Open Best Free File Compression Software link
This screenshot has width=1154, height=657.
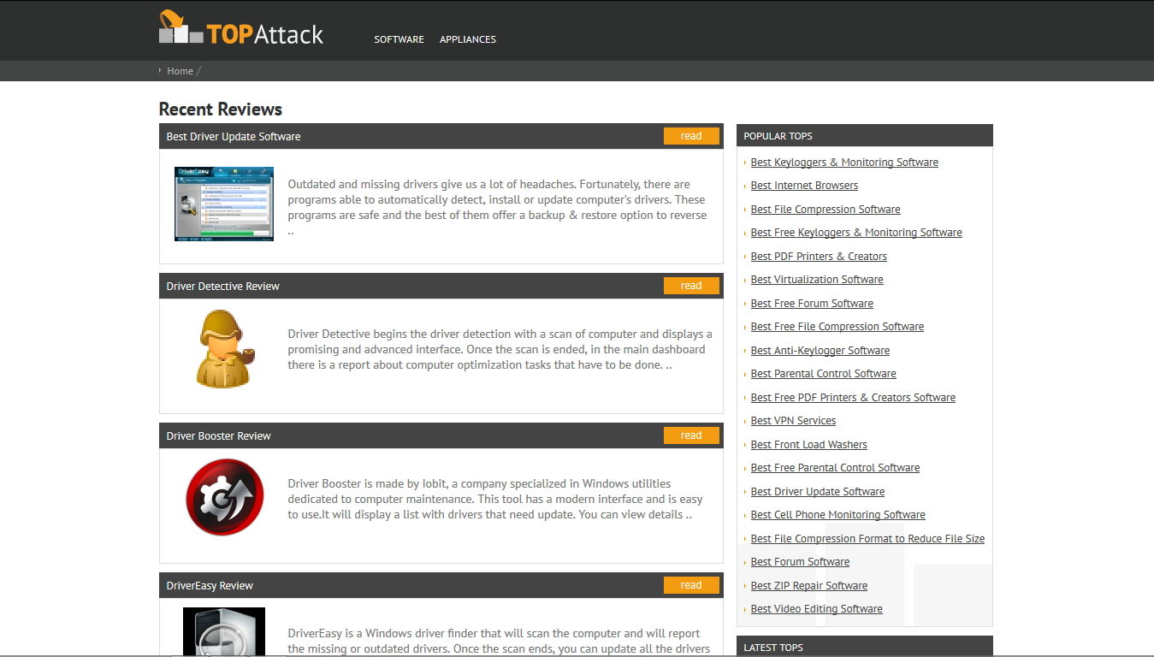(x=837, y=327)
